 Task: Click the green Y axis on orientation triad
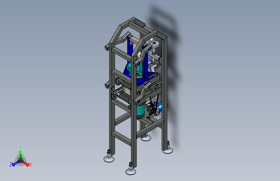pos(20,155)
